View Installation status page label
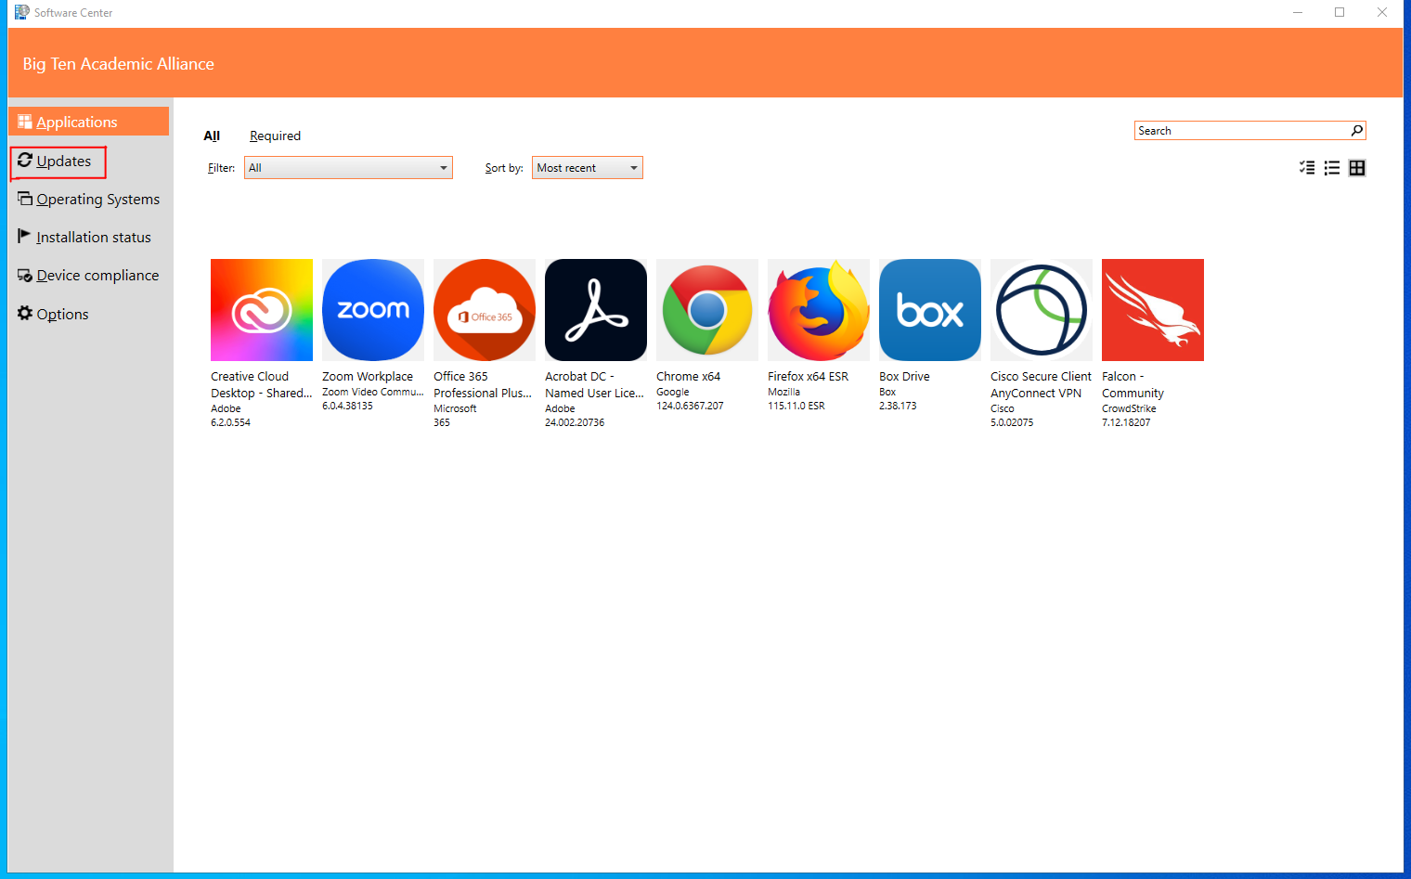Image resolution: width=1411 pixels, height=879 pixels. [94, 238]
